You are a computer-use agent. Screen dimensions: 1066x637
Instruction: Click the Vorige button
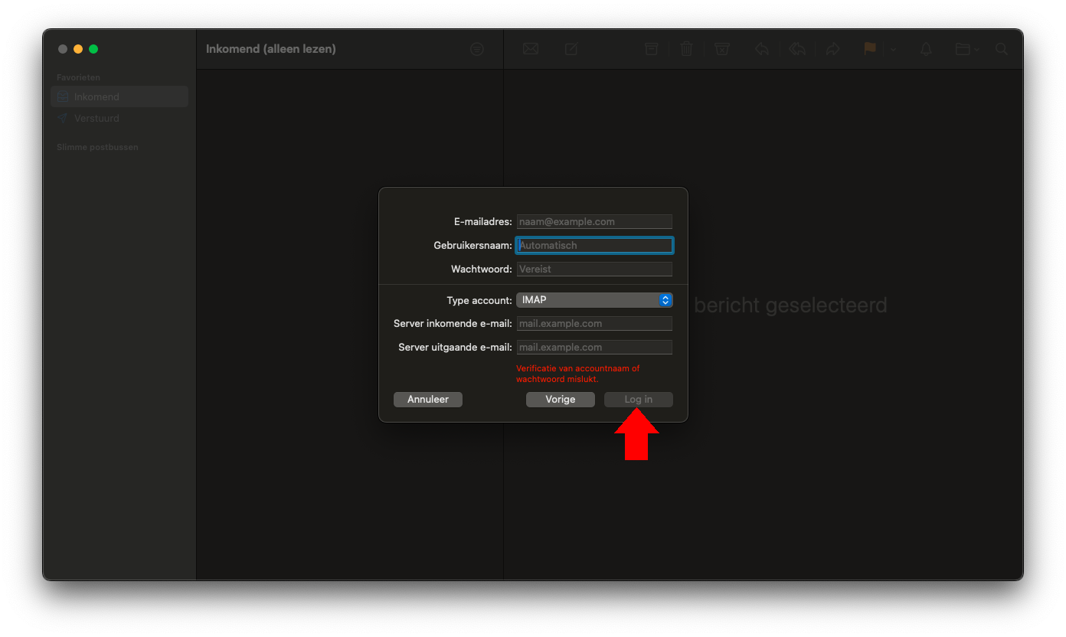pos(560,399)
